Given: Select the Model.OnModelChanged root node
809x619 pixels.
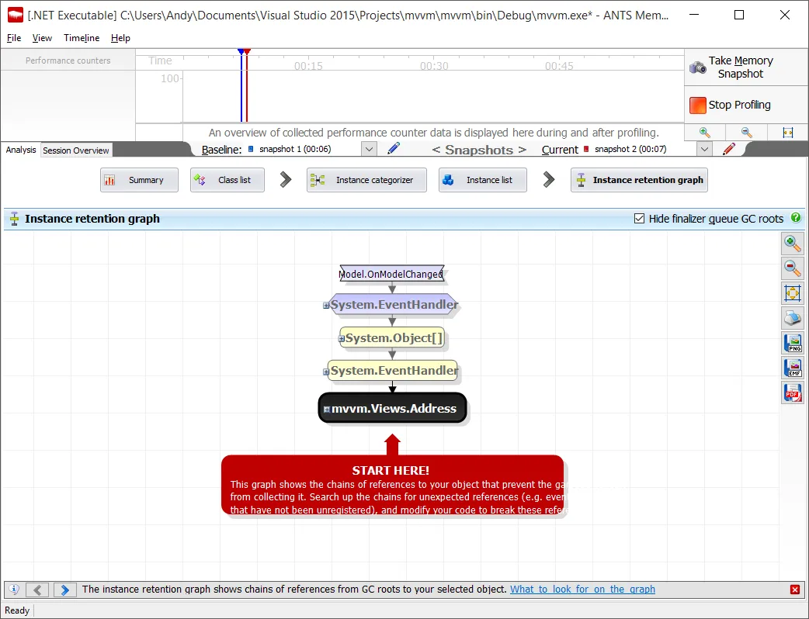Looking at the screenshot, I should pyautogui.click(x=391, y=274).
